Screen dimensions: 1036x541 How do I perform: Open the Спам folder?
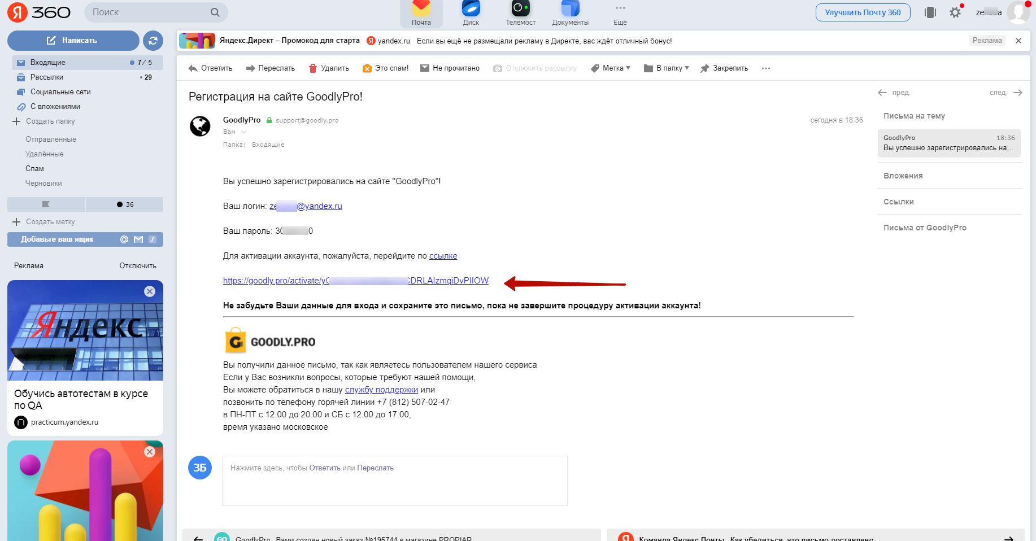coord(34,169)
